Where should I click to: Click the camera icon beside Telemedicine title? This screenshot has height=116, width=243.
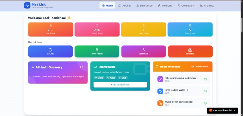point(95,67)
